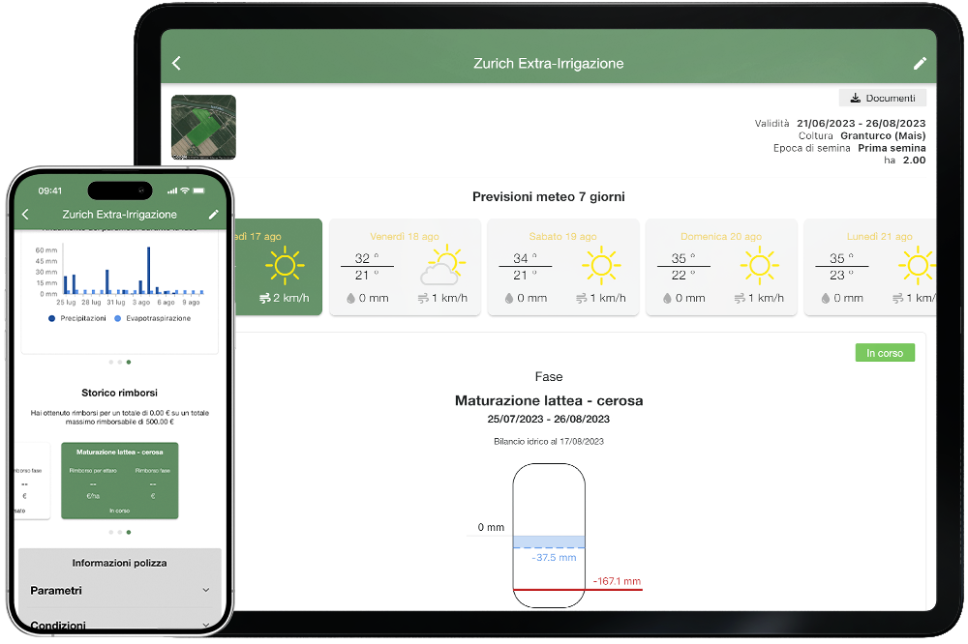Click the wind icon on Venerdì 18 ago
968x644 pixels.
coord(423,299)
